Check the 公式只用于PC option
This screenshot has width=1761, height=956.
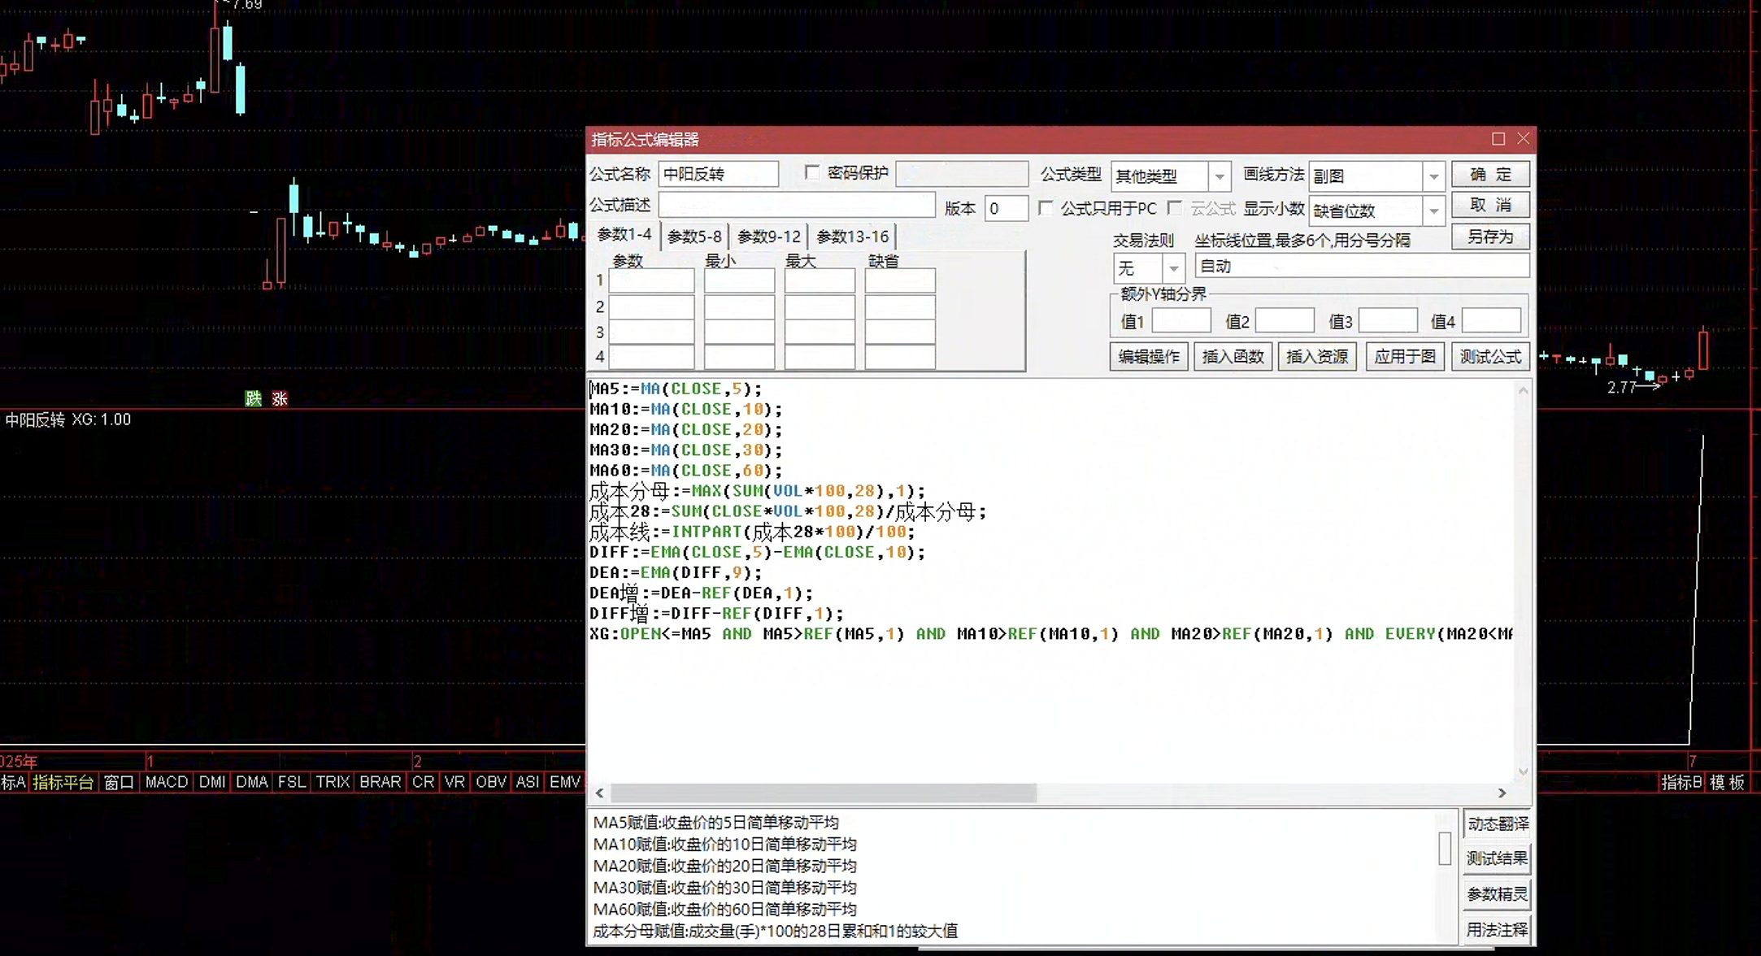tap(1046, 208)
